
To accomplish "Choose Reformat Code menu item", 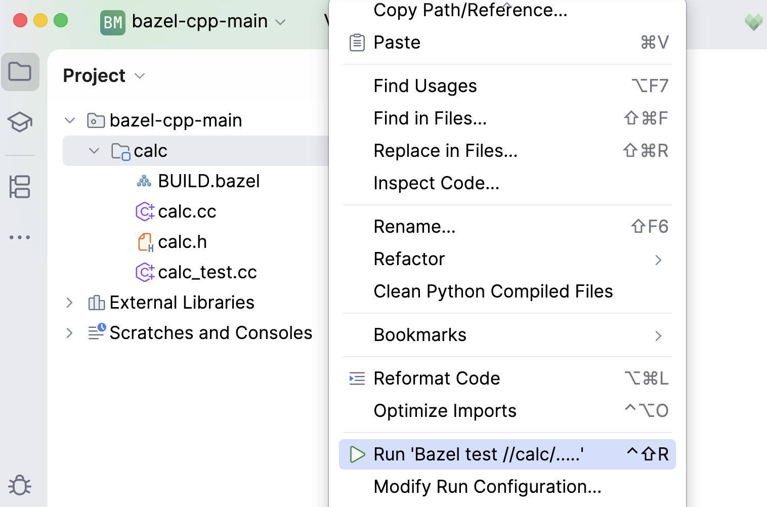I will [507, 378].
